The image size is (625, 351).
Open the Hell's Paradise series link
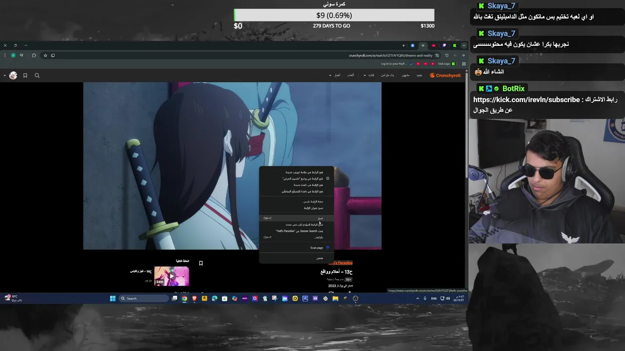coord(343,263)
